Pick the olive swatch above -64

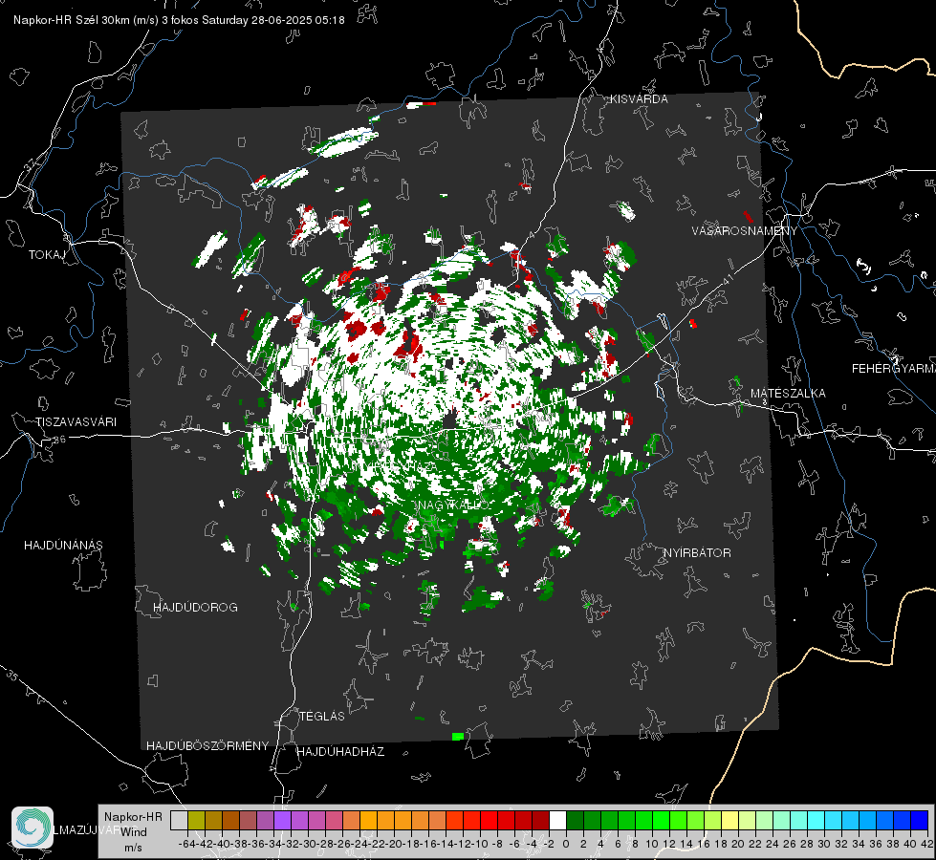click(196, 820)
